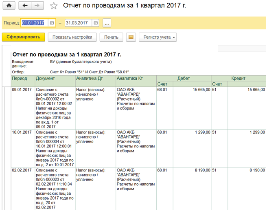Click the Печать button
Image resolution: width=267 pixels, height=211 pixels.
pyautogui.click(x=111, y=37)
